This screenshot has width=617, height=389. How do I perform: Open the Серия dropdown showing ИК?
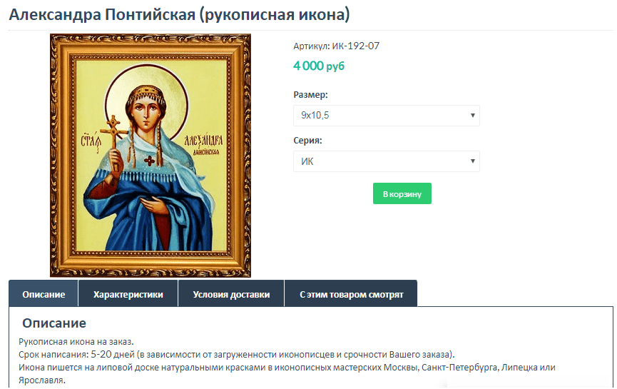click(x=386, y=161)
